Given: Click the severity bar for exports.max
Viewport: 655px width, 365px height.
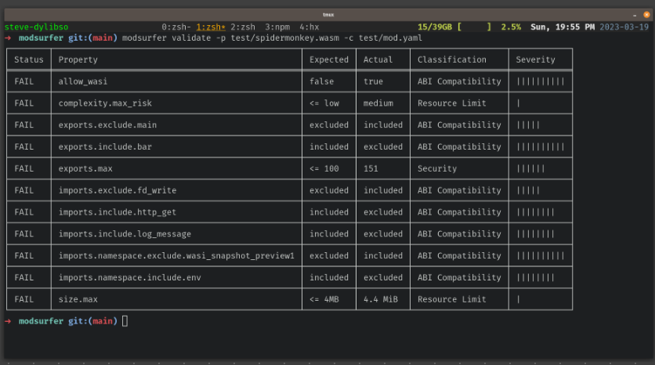Looking at the screenshot, I should tap(530, 168).
